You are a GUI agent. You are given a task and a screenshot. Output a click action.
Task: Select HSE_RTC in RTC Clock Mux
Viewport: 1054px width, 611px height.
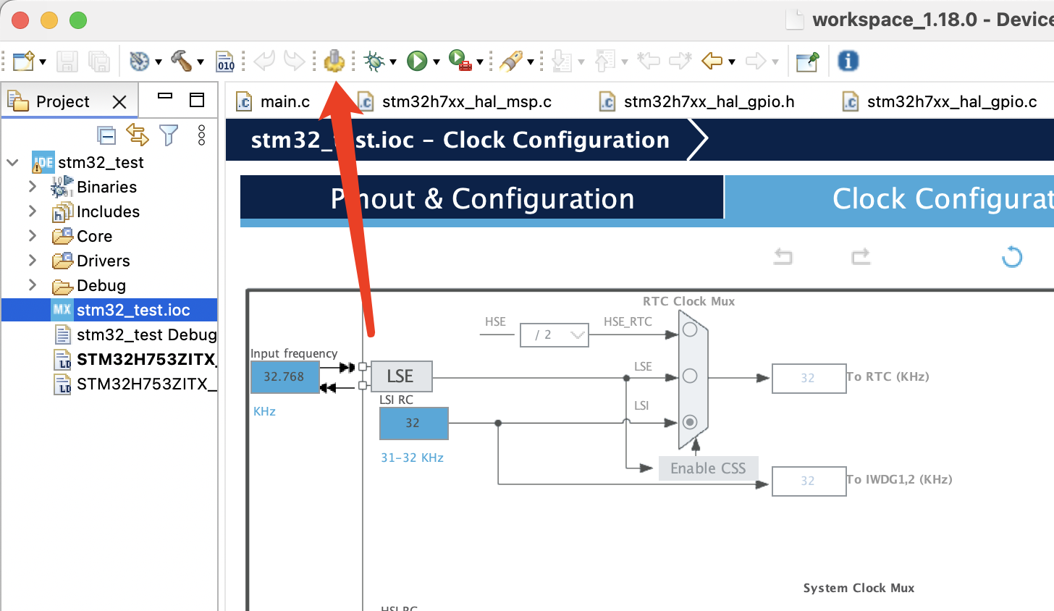click(690, 330)
